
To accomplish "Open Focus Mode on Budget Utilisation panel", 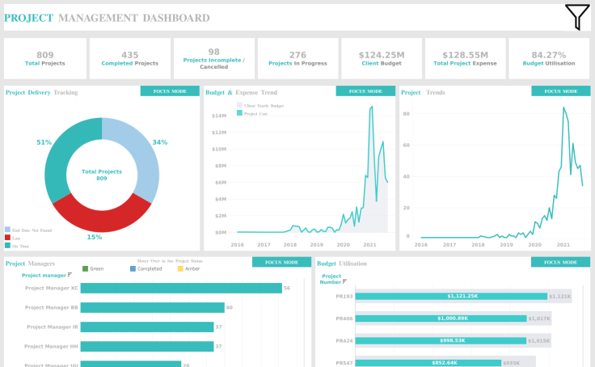I will tap(560, 262).
